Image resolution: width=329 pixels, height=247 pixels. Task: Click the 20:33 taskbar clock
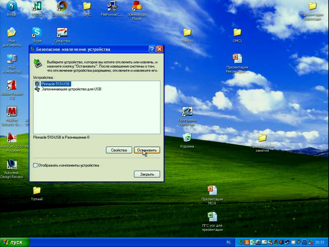coord(319,242)
